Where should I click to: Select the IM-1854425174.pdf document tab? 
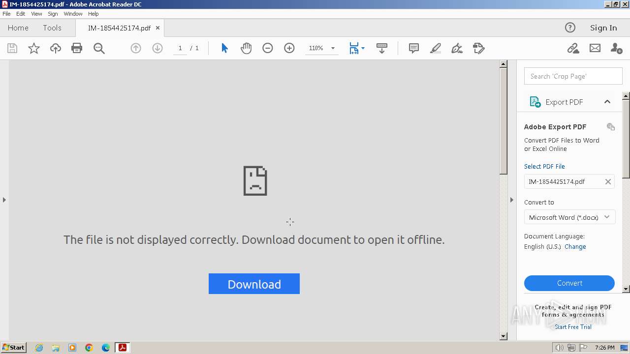[119, 28]
